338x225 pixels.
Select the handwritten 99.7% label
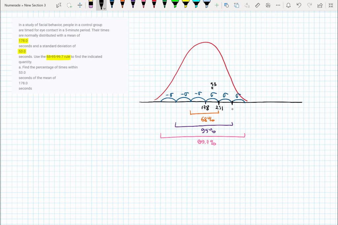pyautogui.click(x=207, y=142)
